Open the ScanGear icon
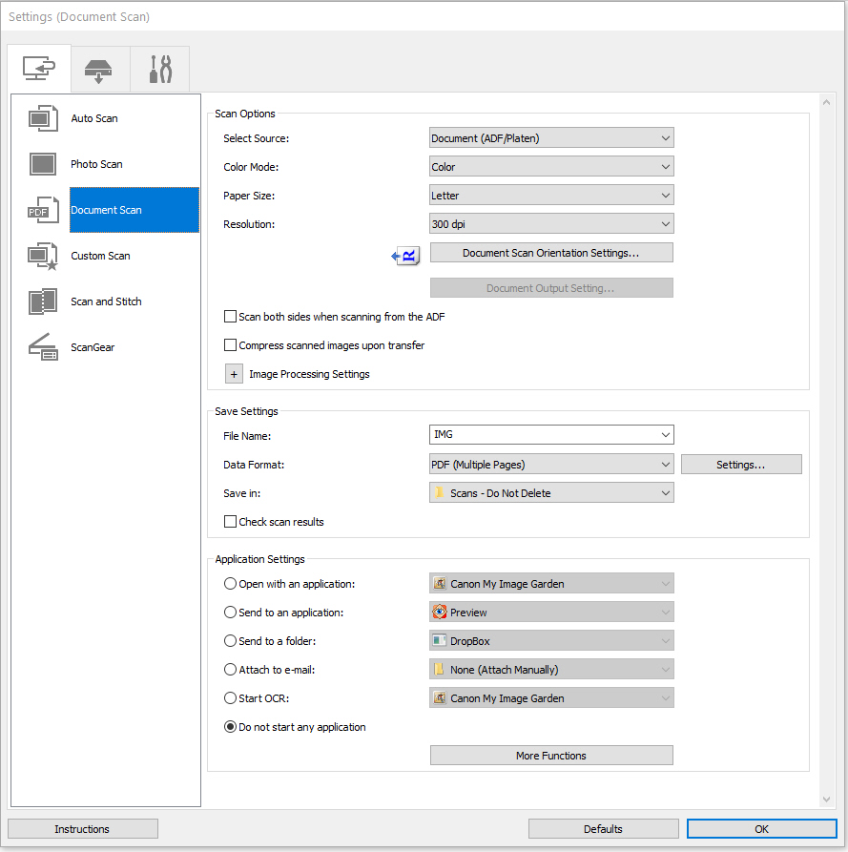The height and width of the screenshot is (852, 848). (x=43, y=347)
